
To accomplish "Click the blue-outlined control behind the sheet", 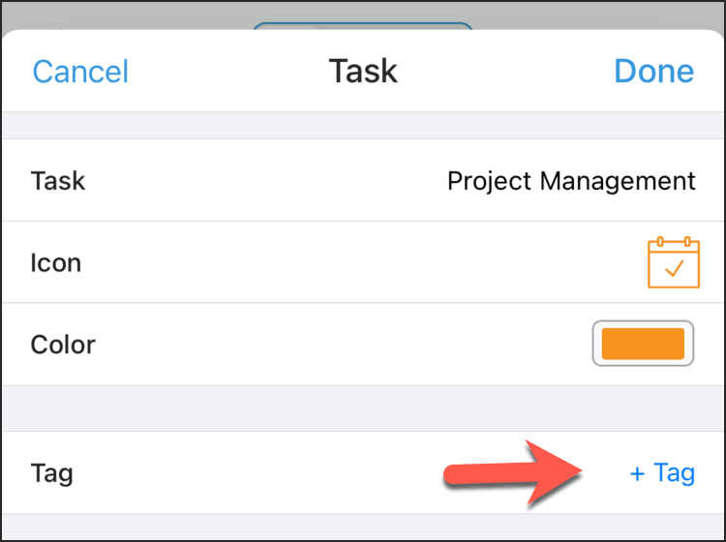I will pyautogui.click(x=363, y=25).
